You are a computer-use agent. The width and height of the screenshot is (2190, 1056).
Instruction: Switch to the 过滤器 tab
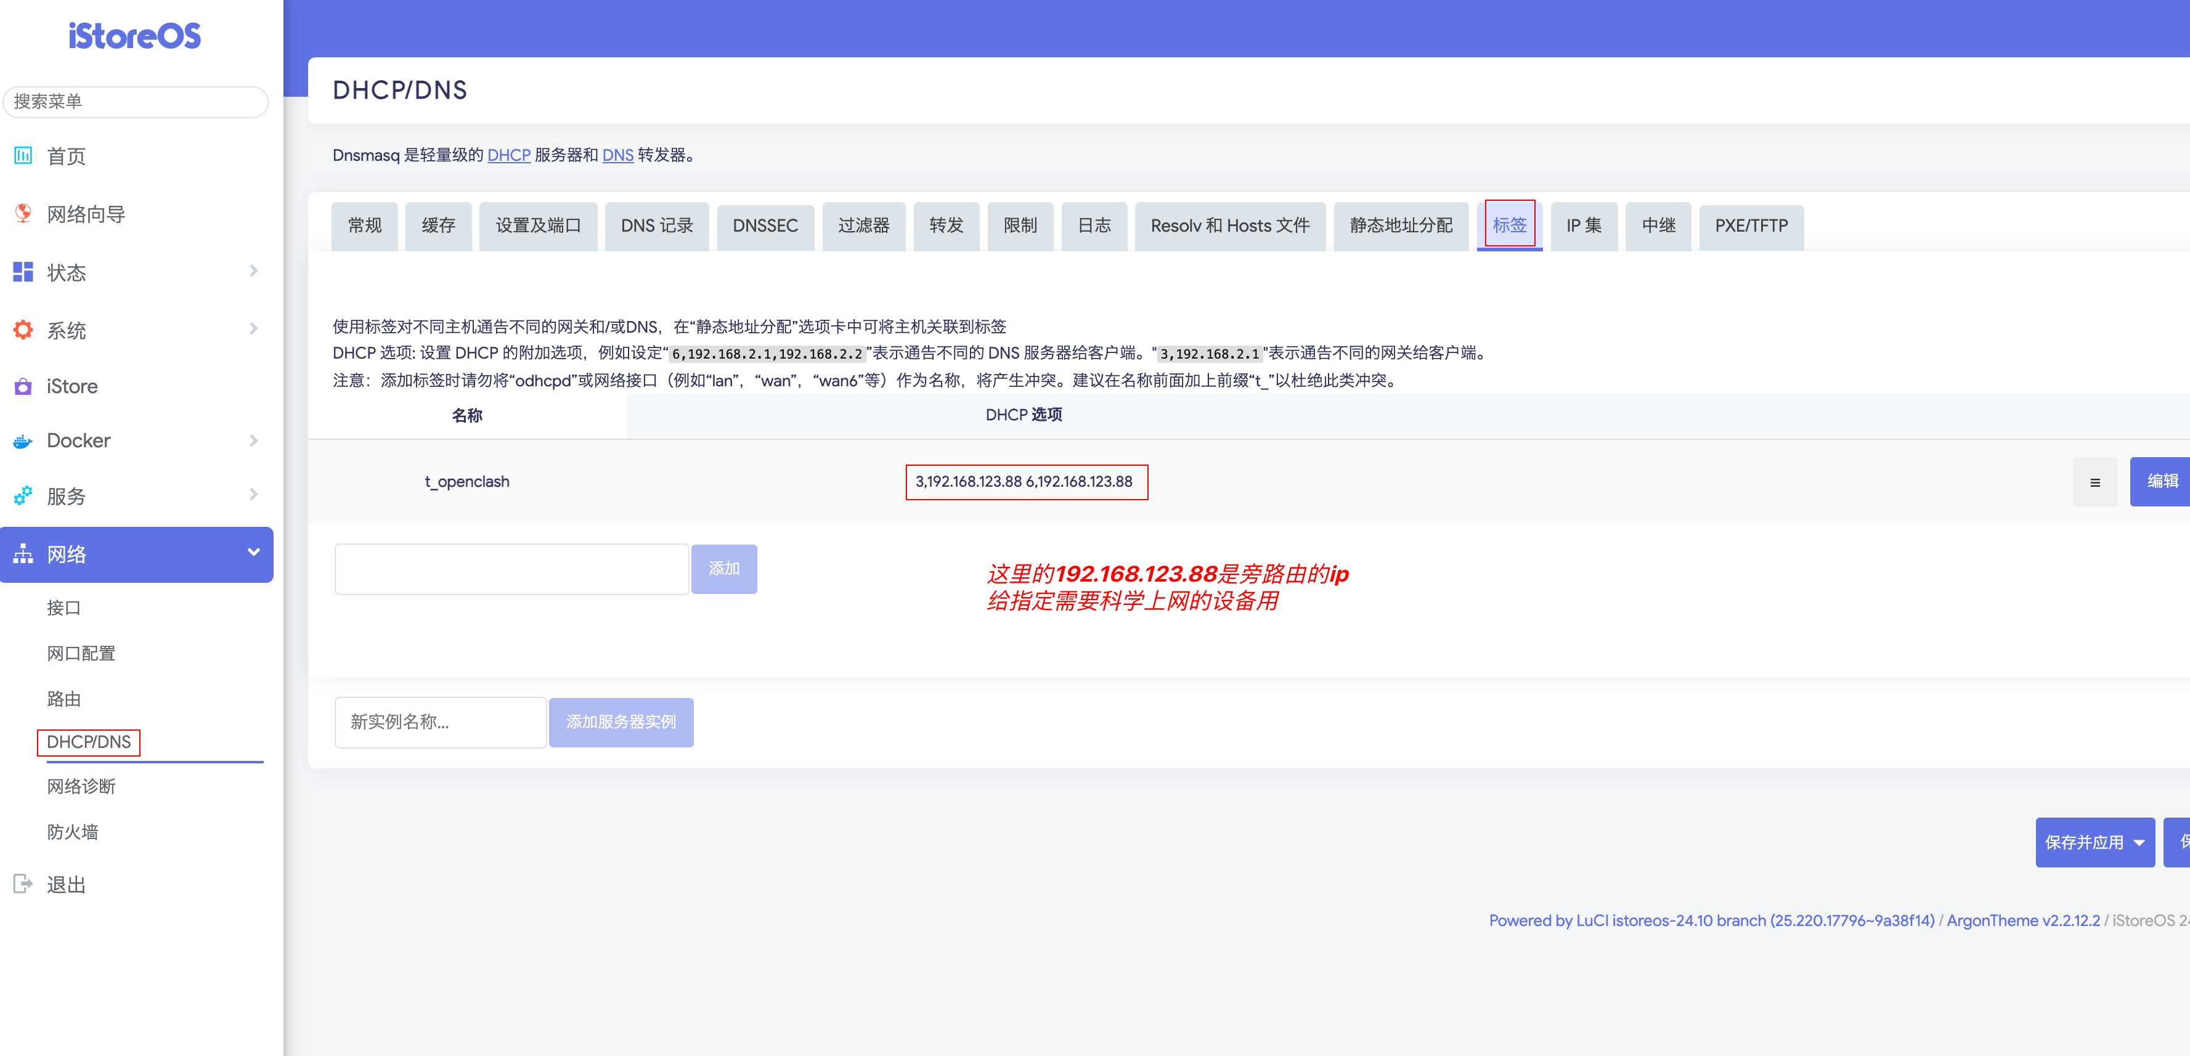click(x=864, y=226)
